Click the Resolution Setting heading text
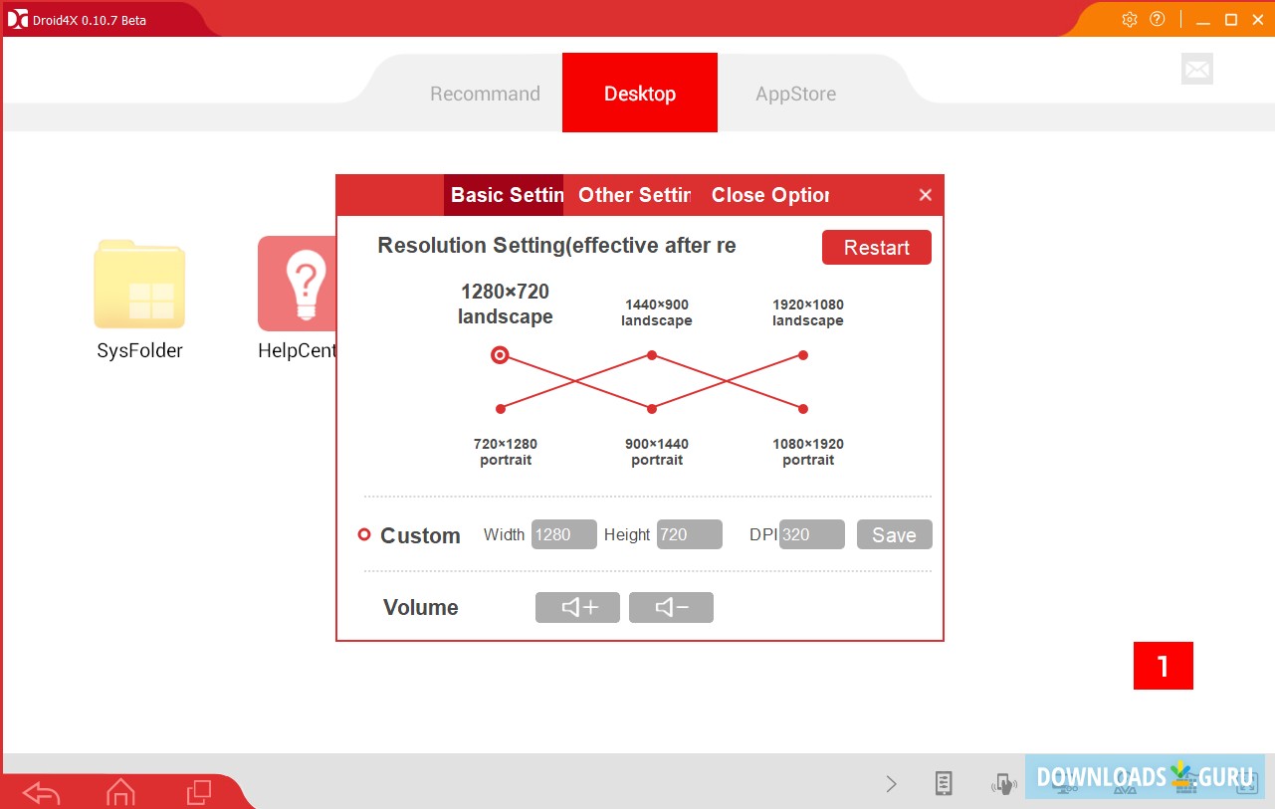This screenshot has height=809, width=1275. click(x=556, y=246)
